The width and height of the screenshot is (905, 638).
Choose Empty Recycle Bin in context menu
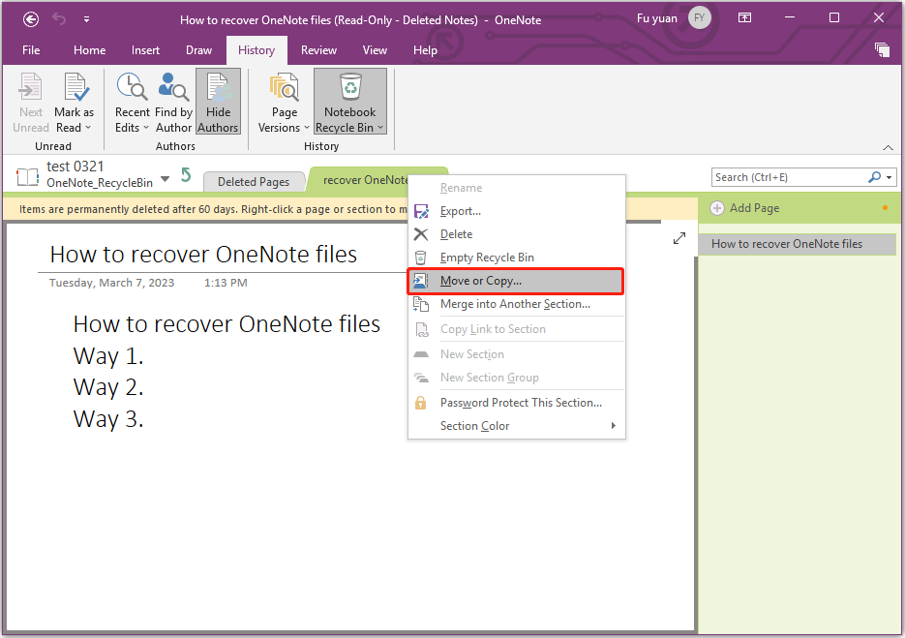tap(517, 258)
